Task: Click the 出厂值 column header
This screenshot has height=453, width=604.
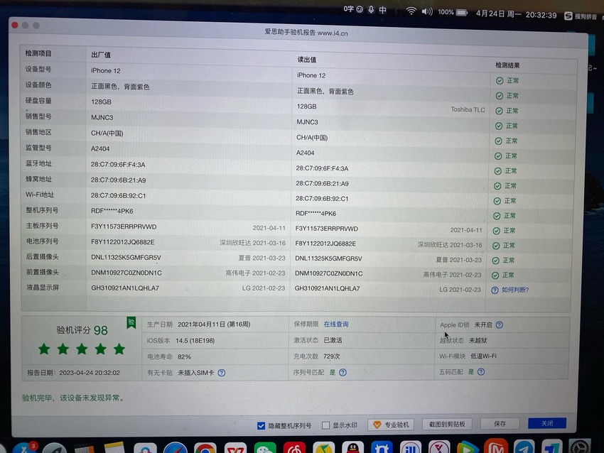Action: coord(101,55)
